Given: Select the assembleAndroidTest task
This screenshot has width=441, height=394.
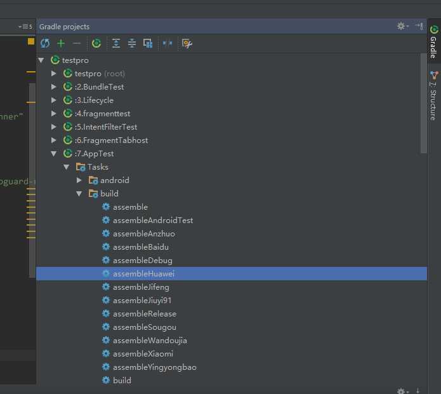Looking at the screenshot, I should tap(153, 221).
